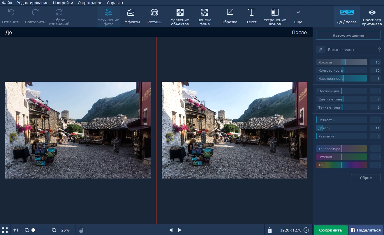Adjust the Детали slider

click(341, 128)
